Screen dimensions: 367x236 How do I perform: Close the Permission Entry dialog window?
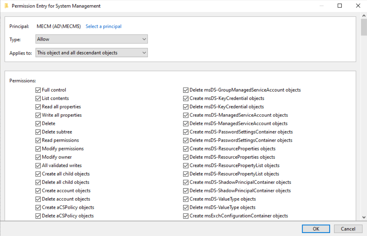click(x=358, y=6)
